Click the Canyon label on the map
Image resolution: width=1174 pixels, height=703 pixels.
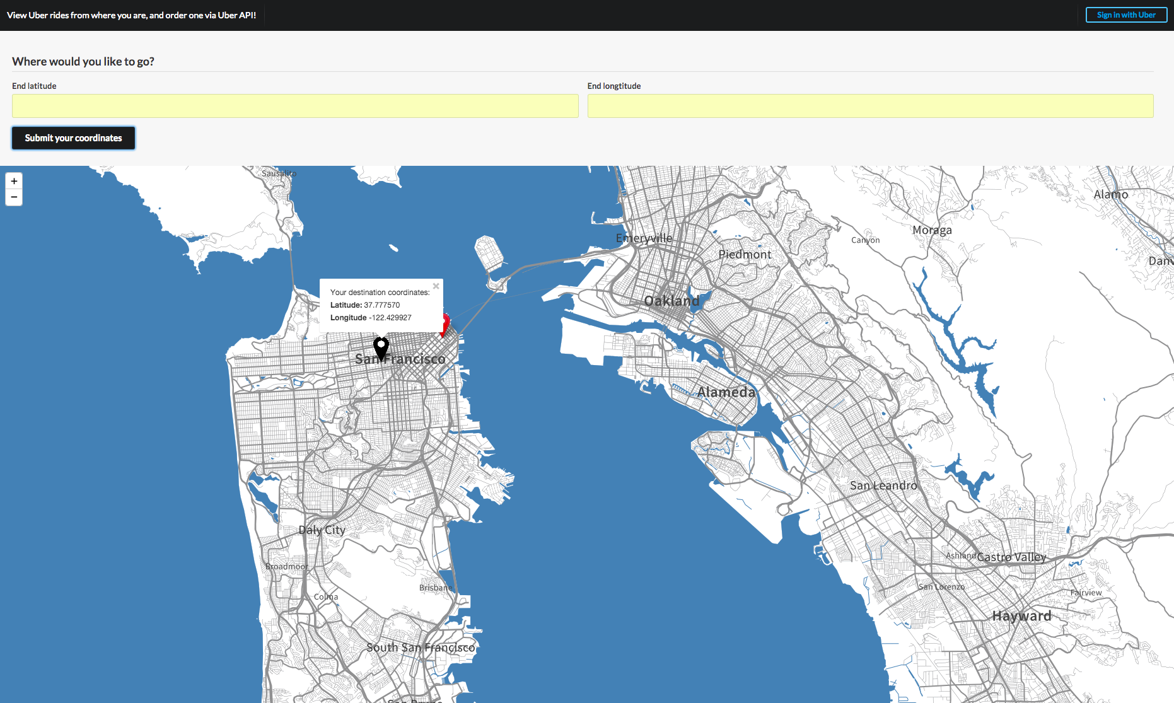coord(865,240)
